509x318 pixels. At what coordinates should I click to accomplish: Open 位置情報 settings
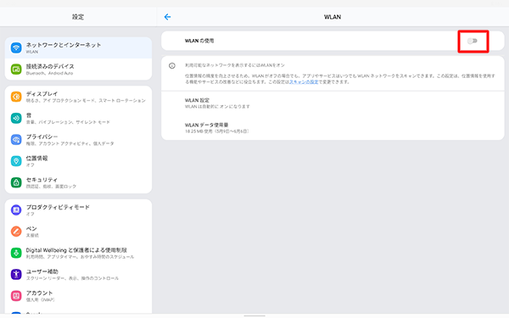[x=78, y=161]
